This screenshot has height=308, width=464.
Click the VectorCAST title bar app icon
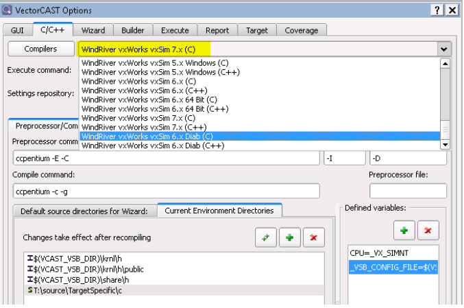[7, 10]
